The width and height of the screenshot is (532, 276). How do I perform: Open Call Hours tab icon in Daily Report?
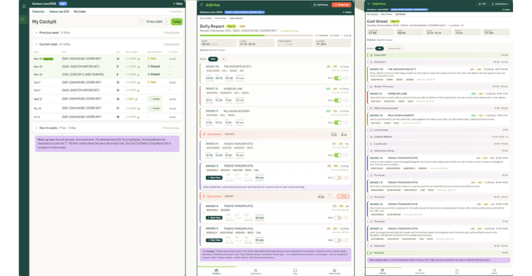pos(256,271)
